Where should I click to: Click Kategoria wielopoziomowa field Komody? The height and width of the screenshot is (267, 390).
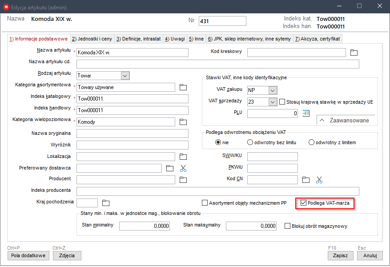tap(126, 122)
